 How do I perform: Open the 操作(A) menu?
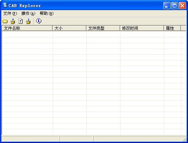coord(28,13)
